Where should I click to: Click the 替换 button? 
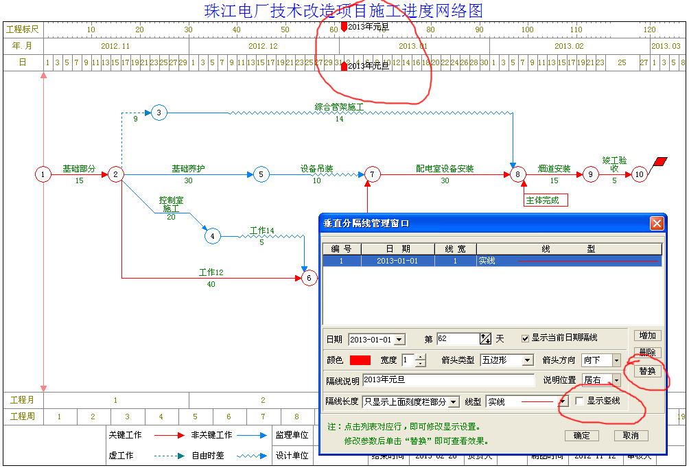pyautogui.click(x=647, y=371)
